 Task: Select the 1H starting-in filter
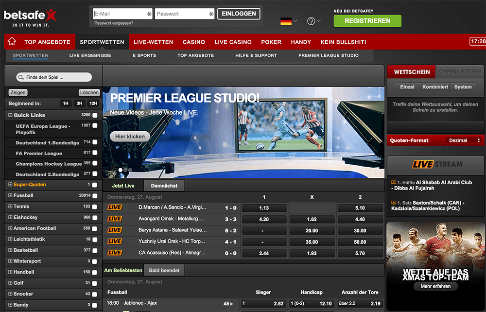pos(66,104)
